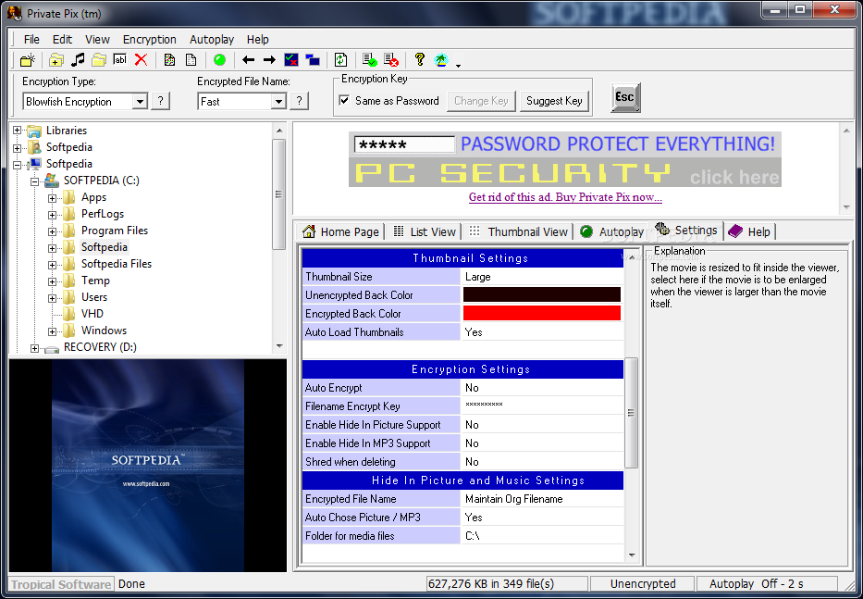Image resolution: width=863 pixels, height=599 pixels.
Task: Click the palm tree island toolbar icon
Action: [441, 60]
